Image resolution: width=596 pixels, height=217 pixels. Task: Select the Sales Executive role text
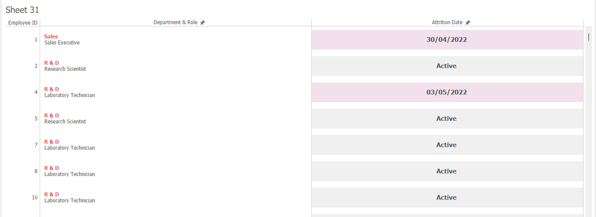pos(62,43)
